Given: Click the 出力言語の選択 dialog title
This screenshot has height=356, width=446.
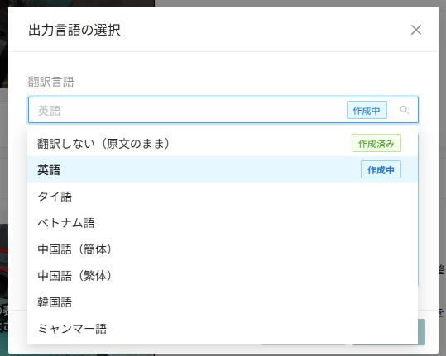Looking at the screenshot, I should pyautogui.click(x=74, y=30).
